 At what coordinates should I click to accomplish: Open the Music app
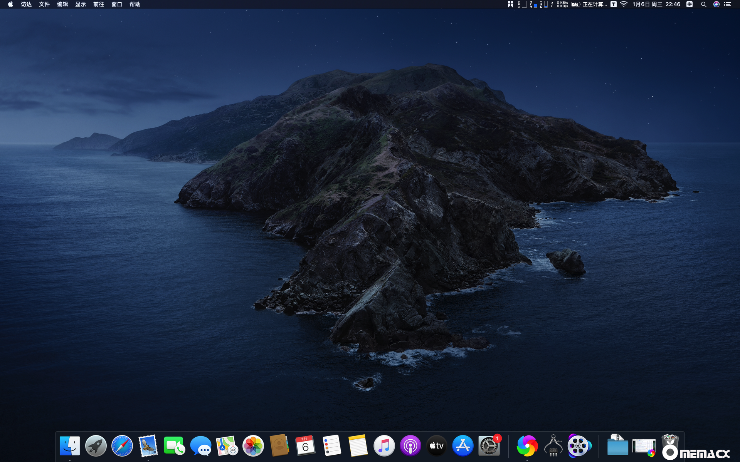385,445
